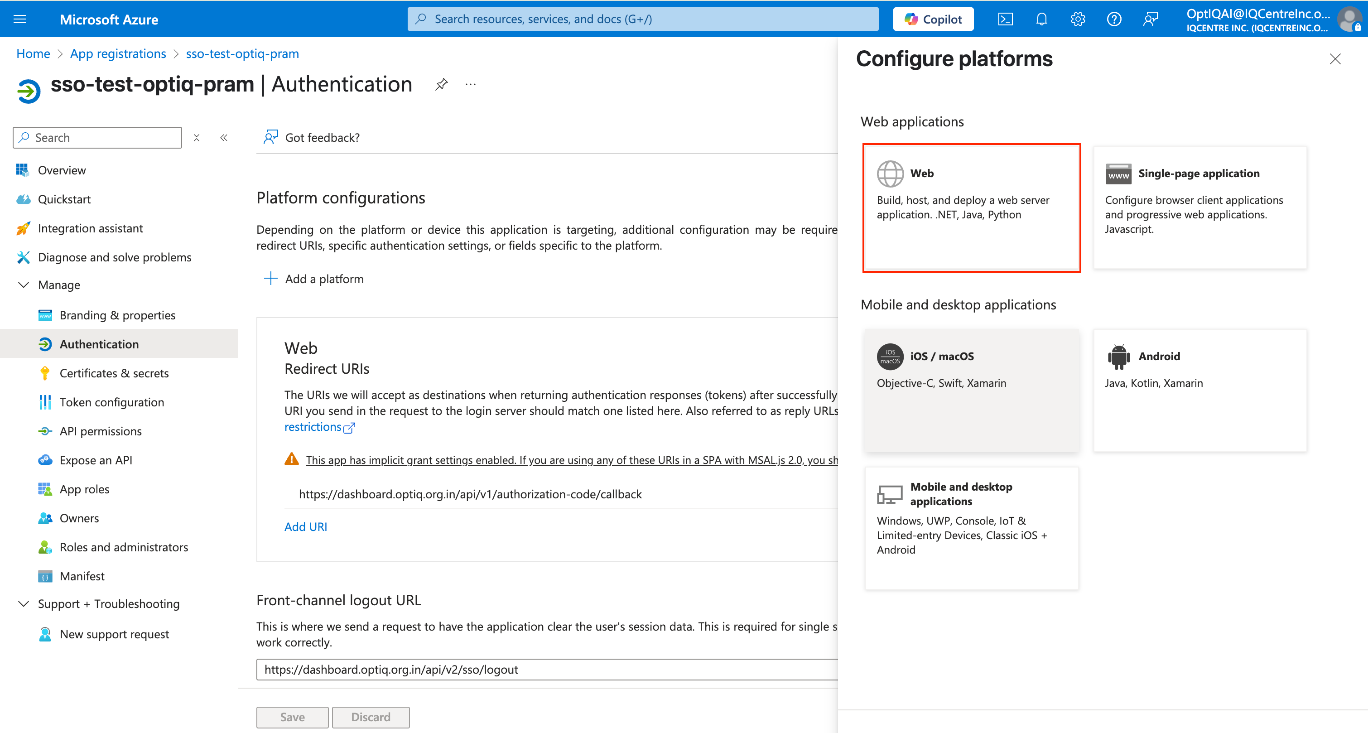Close the Configure platforms panel

click(x=1335, y=59)
